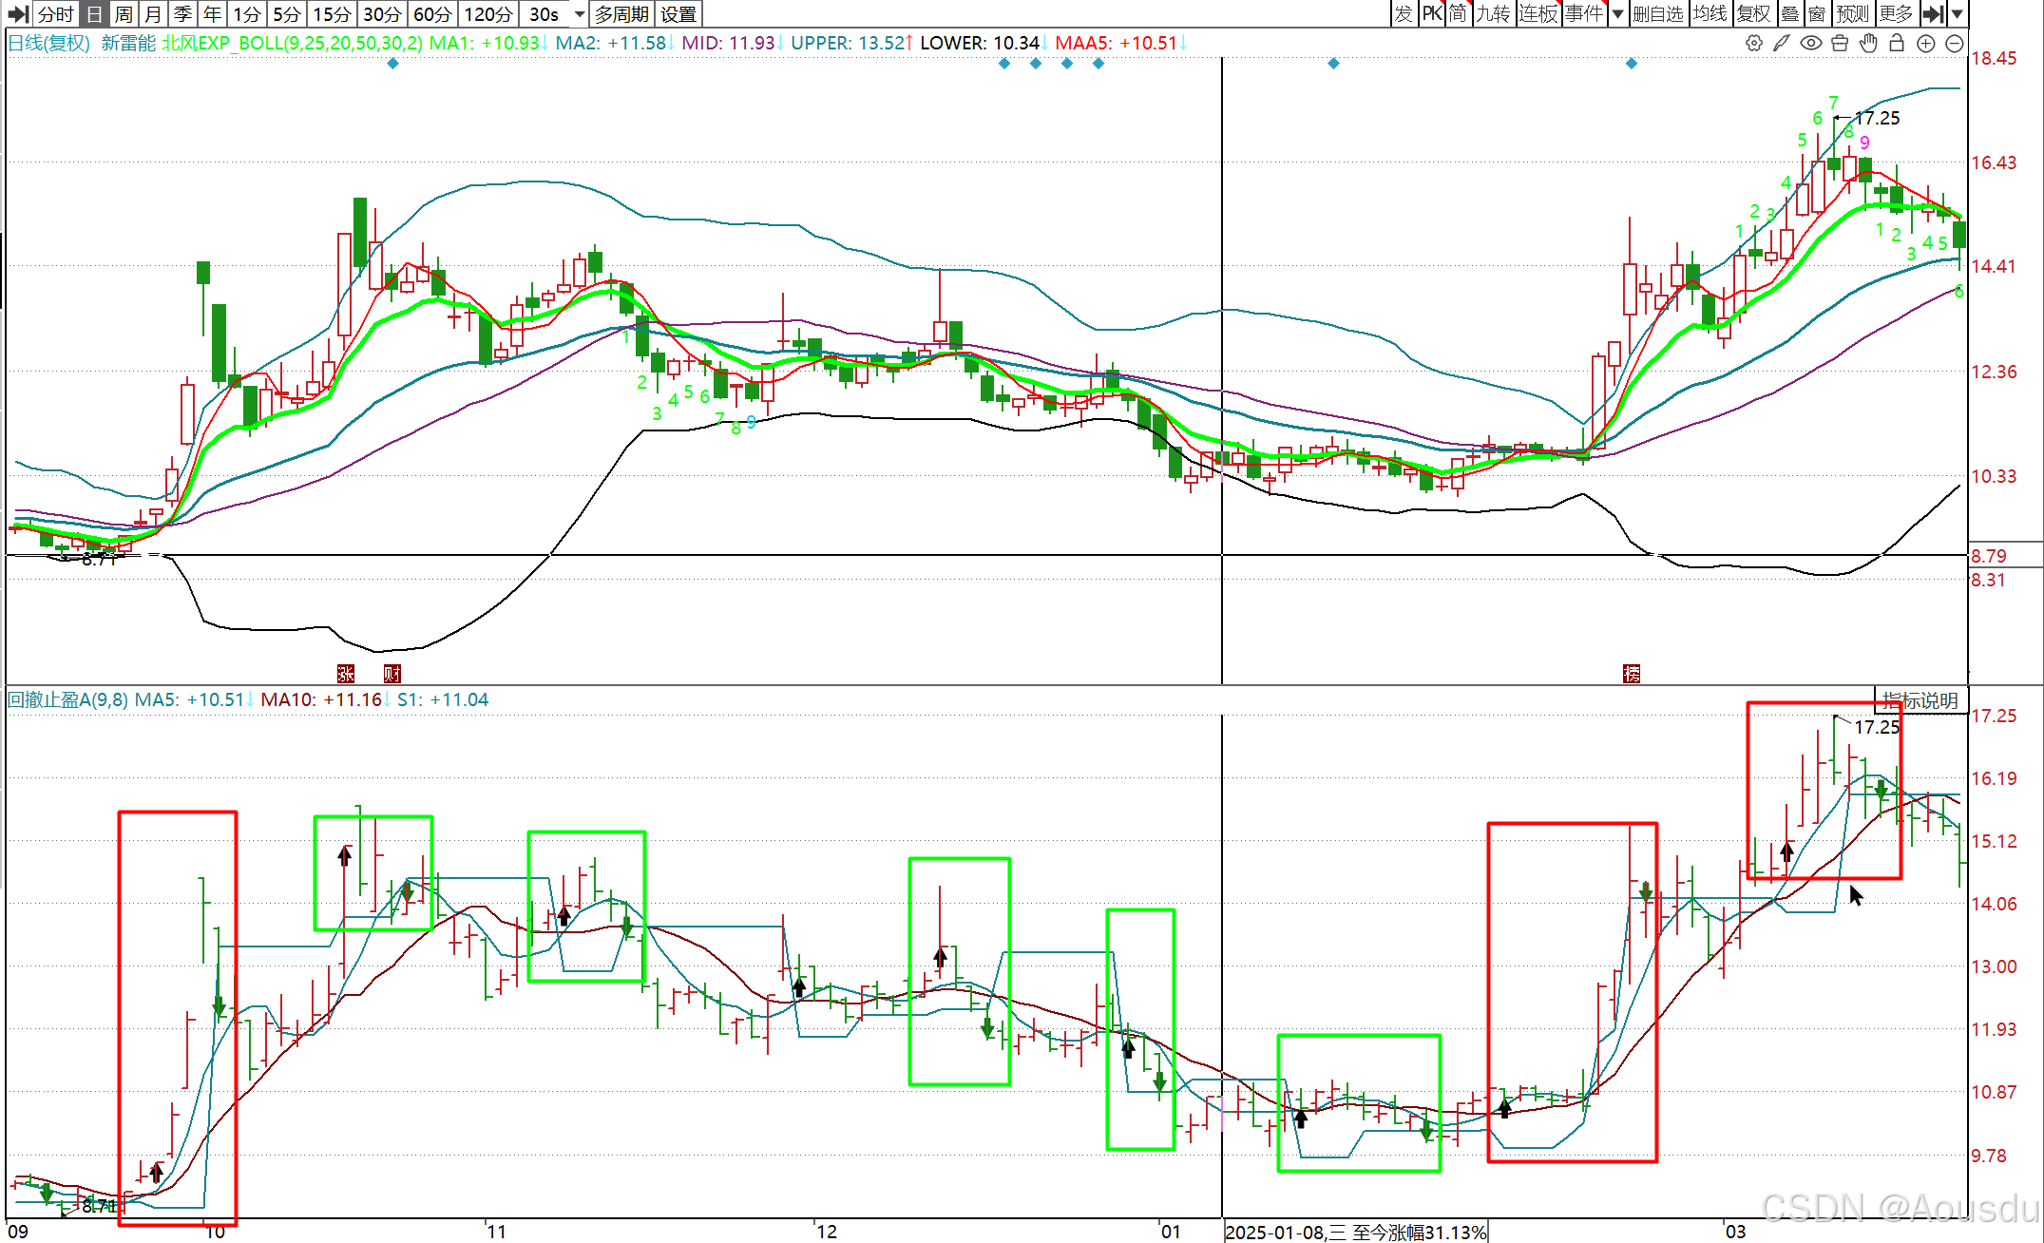Open dropdown arrow next to 事件
Viewport: 2044px width, 1243px height.
coord(1617,13)
